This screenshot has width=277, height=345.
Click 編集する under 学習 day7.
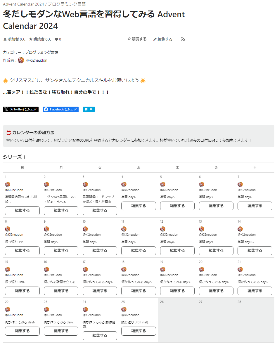click(138, 251)
